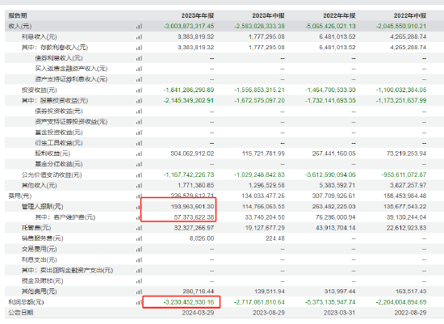Select the 费用(元) row label

20,196
